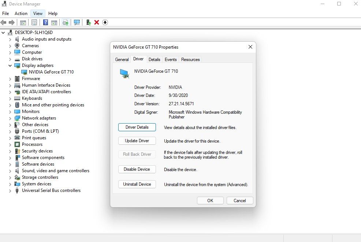This screenshot has width=361, height=242.
Task: Open Properties from the toolbar sheet icon
Action: coord(34,23)
